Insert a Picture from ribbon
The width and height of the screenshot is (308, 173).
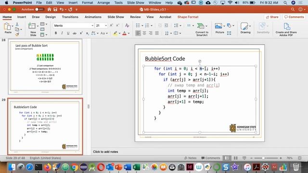218,26
